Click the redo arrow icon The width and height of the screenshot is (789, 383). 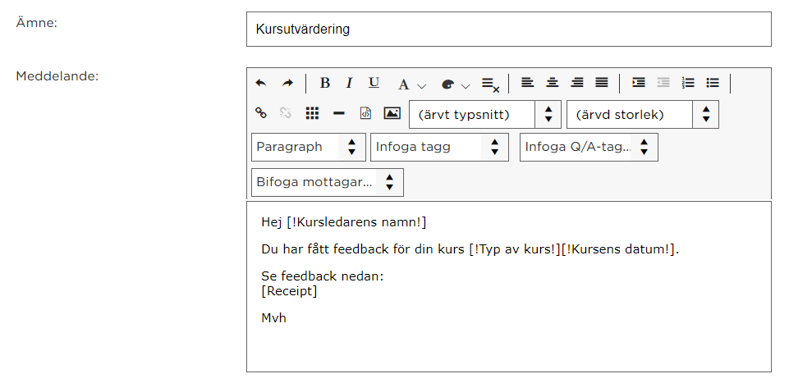coord(287,83)
